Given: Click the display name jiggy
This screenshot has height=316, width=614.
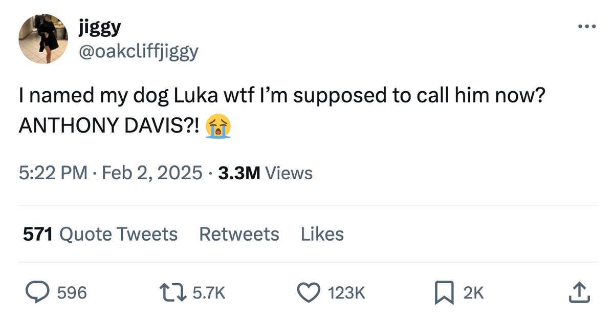Looking at the screenshot, I should pyautogui.click(x=100, y=27).
